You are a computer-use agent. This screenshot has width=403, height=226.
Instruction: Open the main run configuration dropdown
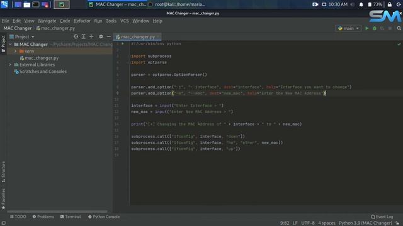pos(348,28)
